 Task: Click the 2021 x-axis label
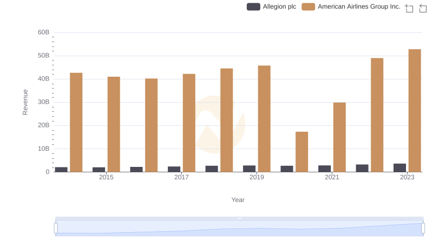click(332, 177)
